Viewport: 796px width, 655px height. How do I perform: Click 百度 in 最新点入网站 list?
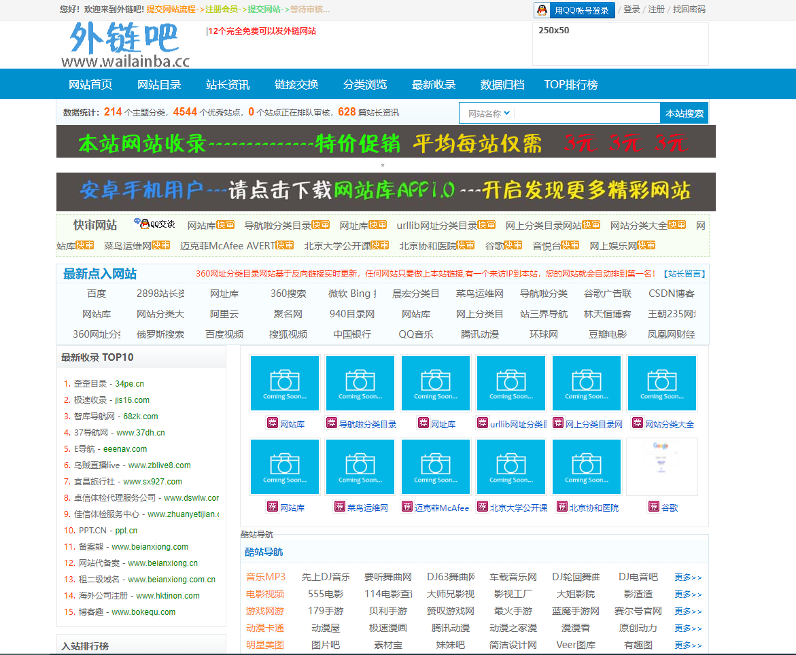tap(97, 294)
